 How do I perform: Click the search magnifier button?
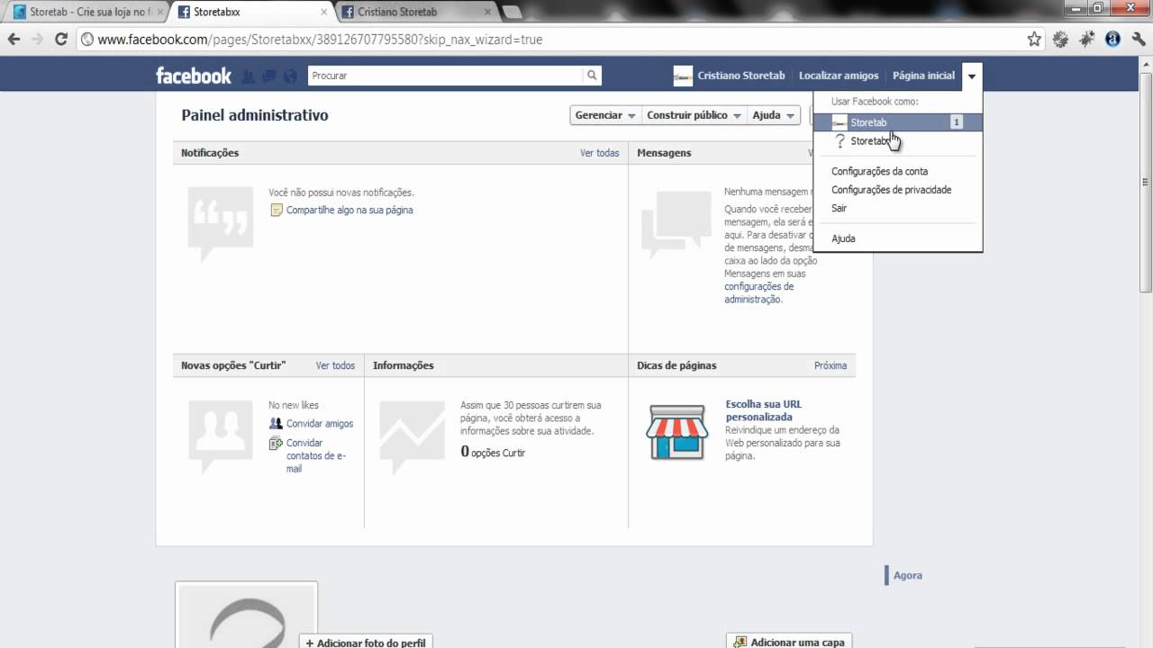(592, 76)
